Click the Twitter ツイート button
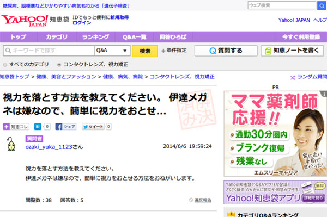Image resolution: width=327 pixels, height=217 pixels. 93,127
